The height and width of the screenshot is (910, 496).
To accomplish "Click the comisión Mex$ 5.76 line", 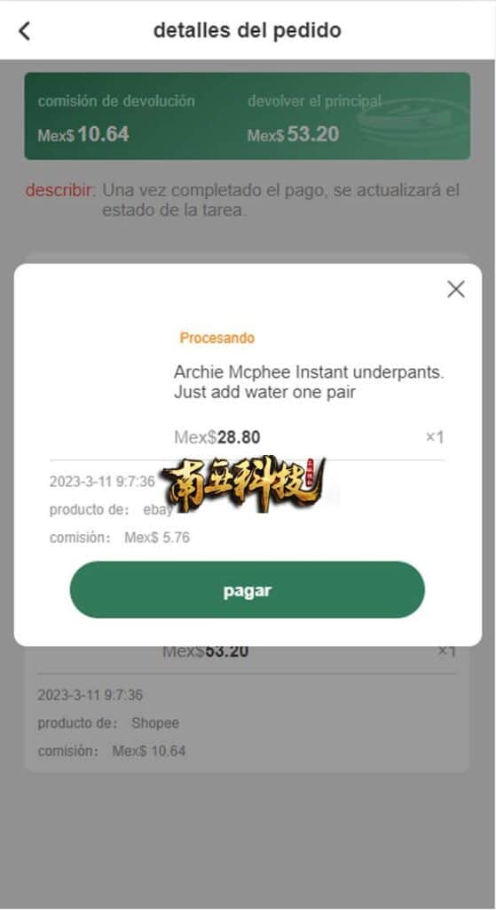I will (x=120, y=538).
